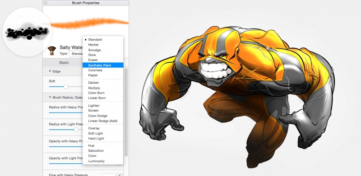361x176 pixels.
Task: Open the brush Type dropdown
Action: click(x=76, y=54)
